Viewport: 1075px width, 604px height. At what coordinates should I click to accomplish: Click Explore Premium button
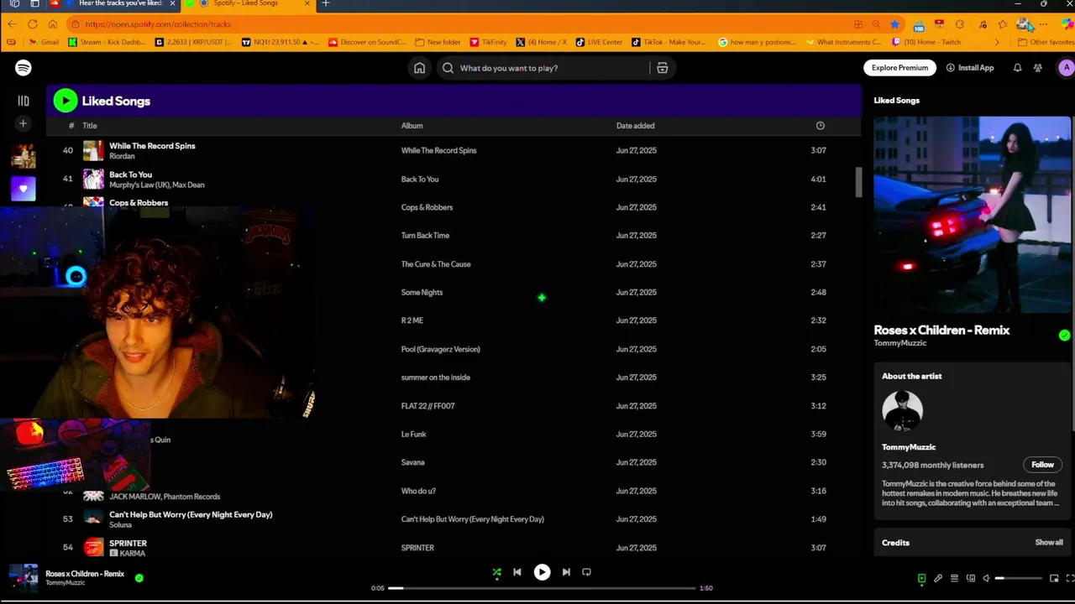tap(899, 68)
